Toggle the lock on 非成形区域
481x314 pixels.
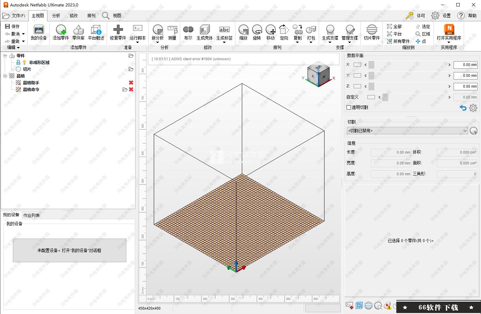click(18, 62)
